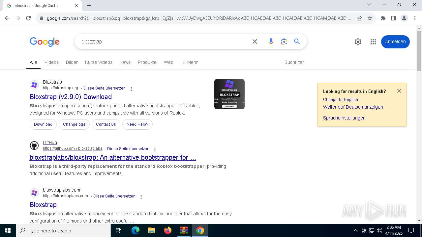Click the browser back arrow
Viewport: 422px width, 237px height.
click(7, 18)
